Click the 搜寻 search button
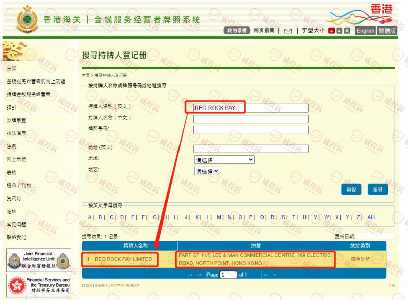This screenshot has height=300, width=408. point(377,189)
